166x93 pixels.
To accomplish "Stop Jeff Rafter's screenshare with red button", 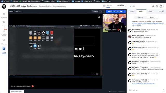I will tap(33, 86).
